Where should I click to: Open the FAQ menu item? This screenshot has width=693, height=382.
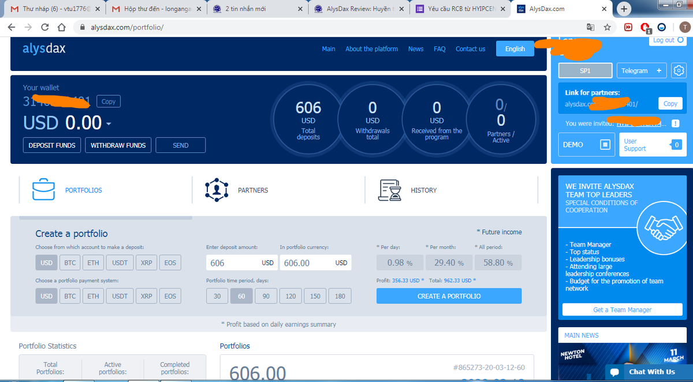coord(439,49)
